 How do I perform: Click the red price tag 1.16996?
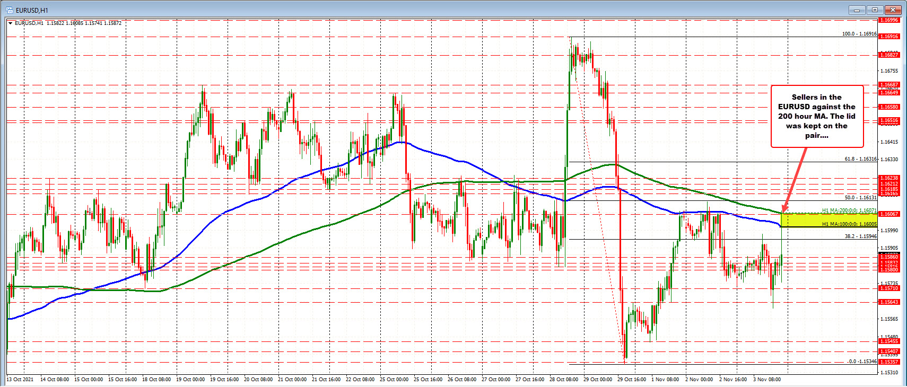coord(889,20)
